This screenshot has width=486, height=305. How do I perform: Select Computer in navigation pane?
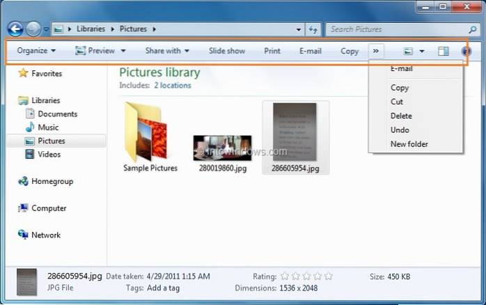pyautogui.click(x=49, y=208)
